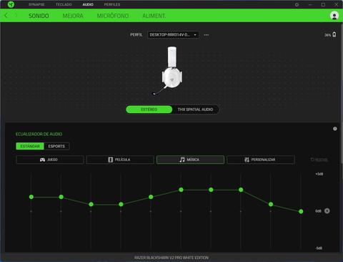
Task: Click the 36% battery percentage text
Action: pos(328,35)
